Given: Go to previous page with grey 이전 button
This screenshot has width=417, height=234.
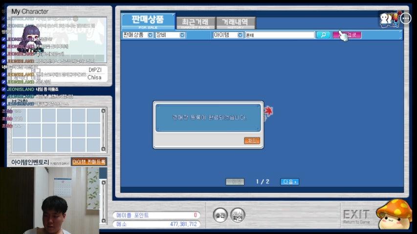Looking at the screenshot, I should [x=235, y=182].
